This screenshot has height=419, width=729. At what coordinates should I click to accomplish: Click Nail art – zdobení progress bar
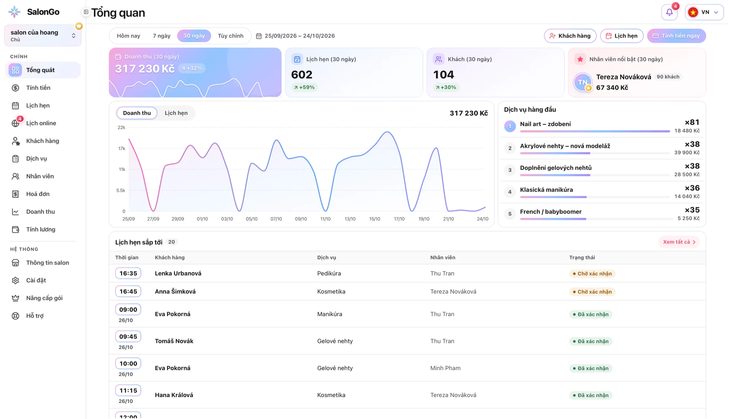[x=595, y=131]
